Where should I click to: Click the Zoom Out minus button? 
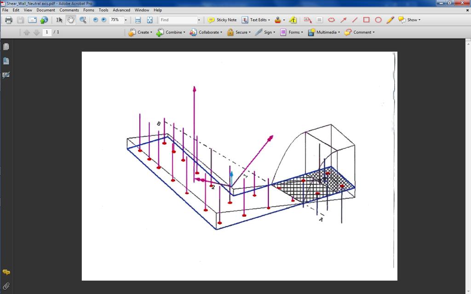(96, 20)
